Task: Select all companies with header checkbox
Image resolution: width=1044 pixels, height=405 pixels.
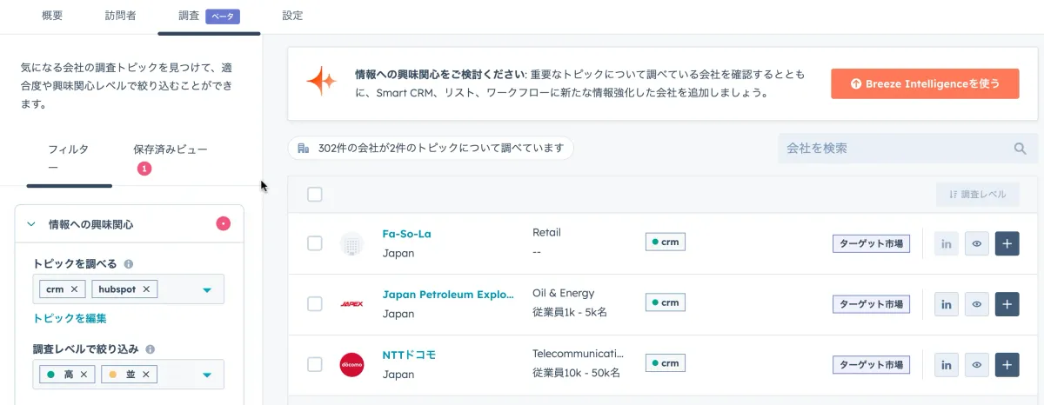Action: pyautogui.click(x=315, y=195)
